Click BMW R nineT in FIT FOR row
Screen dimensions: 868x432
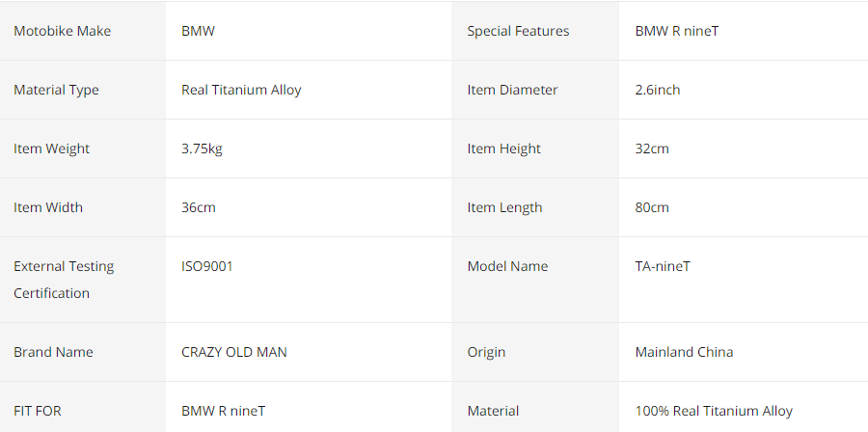(x=224, y=411)
